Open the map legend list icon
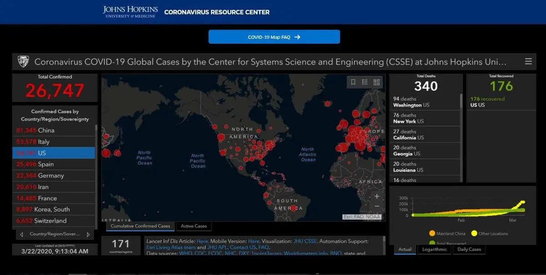Screen dimensions: 546x275 pos(365,82)
